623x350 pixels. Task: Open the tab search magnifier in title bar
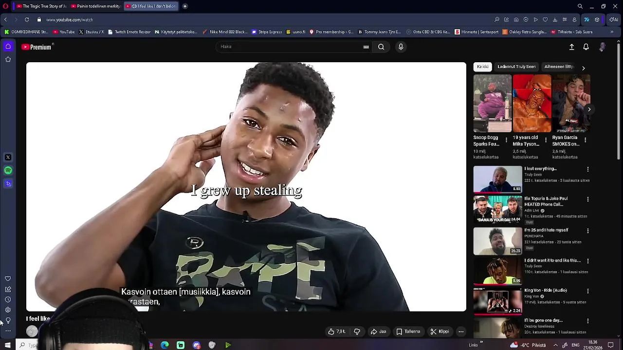point(580,6)
